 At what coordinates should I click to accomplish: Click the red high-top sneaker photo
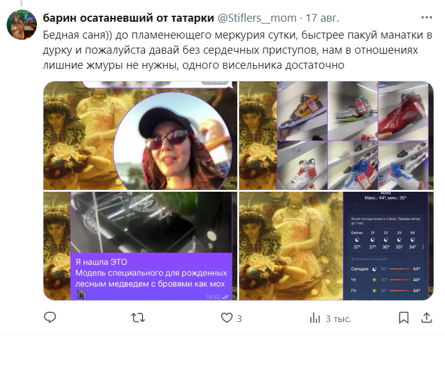point(403,111)
